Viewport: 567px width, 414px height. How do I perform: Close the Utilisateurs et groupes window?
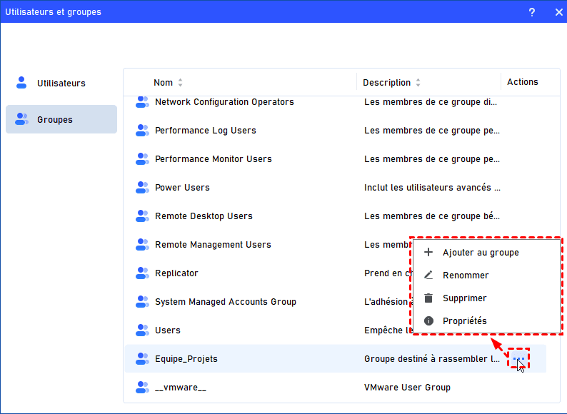558,12
